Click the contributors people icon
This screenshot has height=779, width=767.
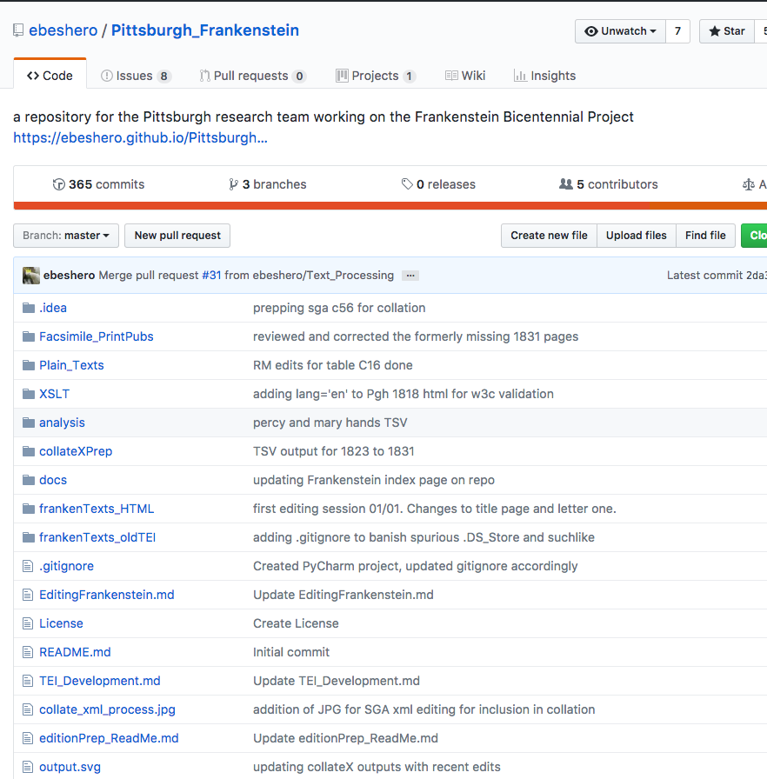click(566, 184)
